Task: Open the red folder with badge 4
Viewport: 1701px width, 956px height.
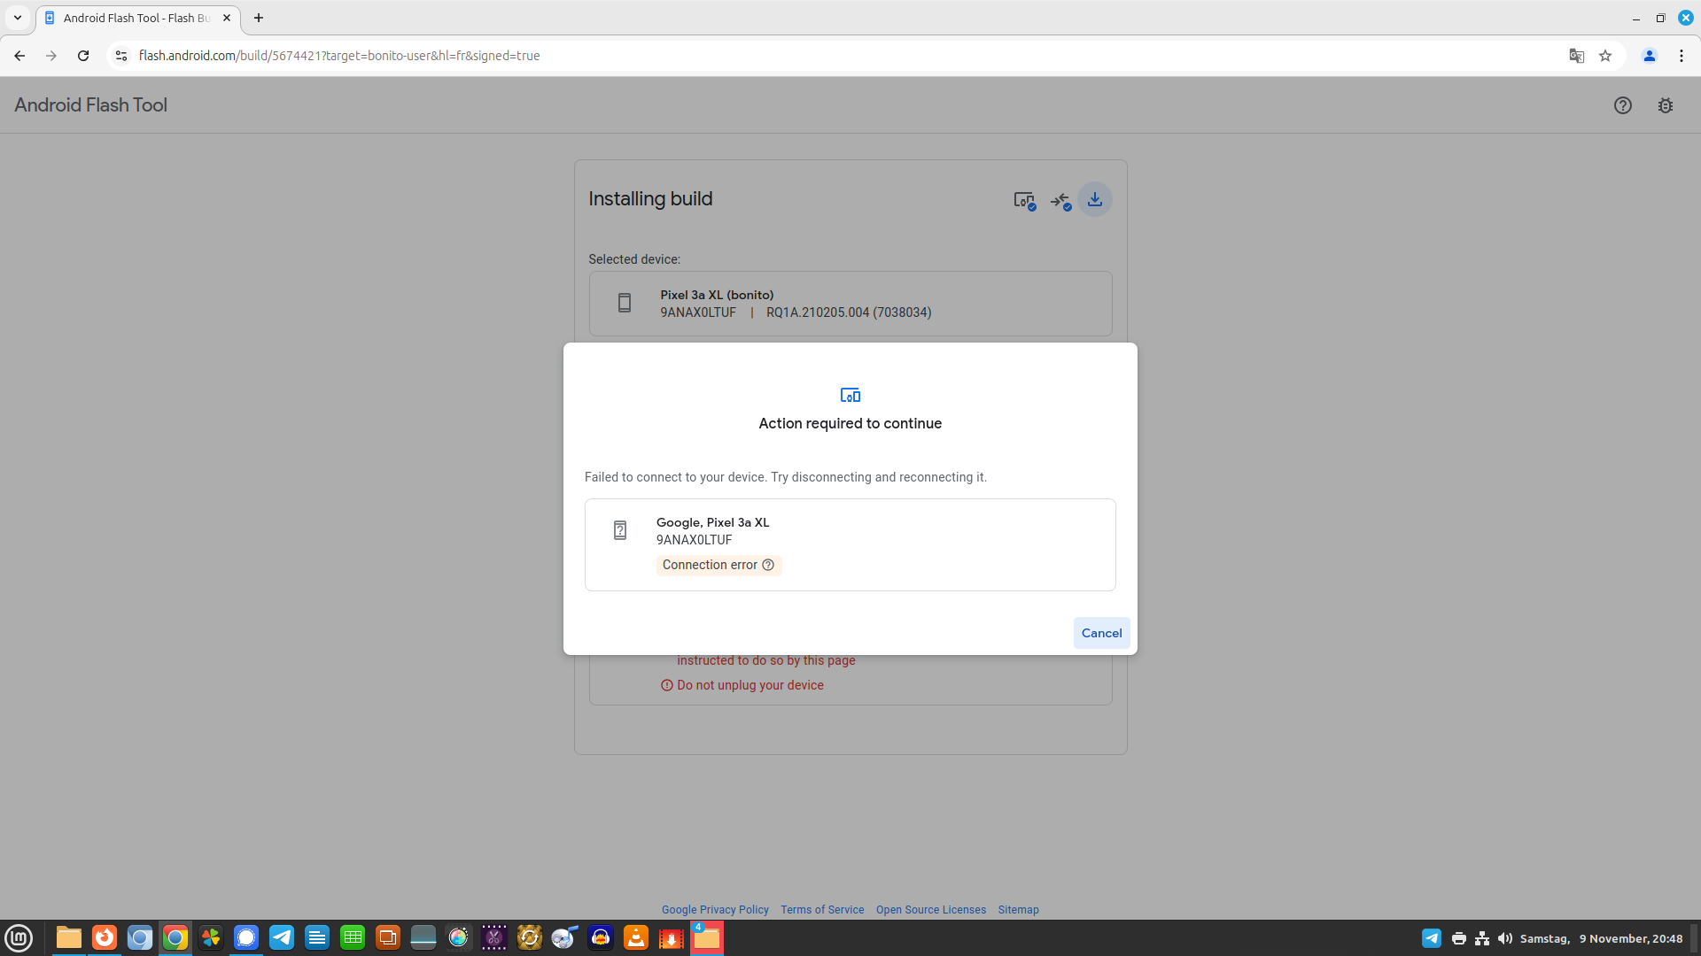Action: click(x=707, y=937)
